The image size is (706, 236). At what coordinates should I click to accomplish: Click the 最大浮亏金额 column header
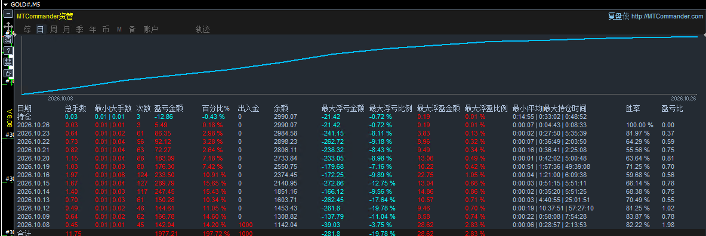click(x=343, y=108)
